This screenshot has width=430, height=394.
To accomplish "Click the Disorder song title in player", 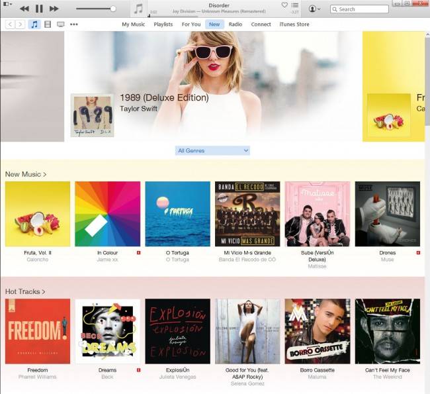I will [x=219, y=5].
